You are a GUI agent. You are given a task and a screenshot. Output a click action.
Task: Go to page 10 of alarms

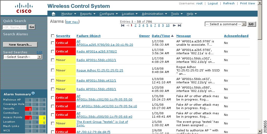[167, 25]
